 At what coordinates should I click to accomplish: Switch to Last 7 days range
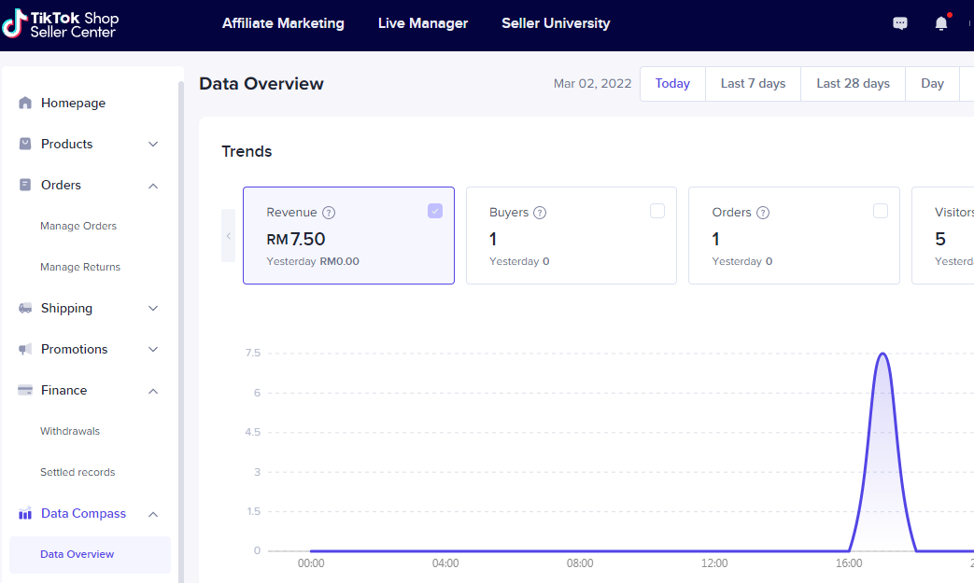[753, 84]
